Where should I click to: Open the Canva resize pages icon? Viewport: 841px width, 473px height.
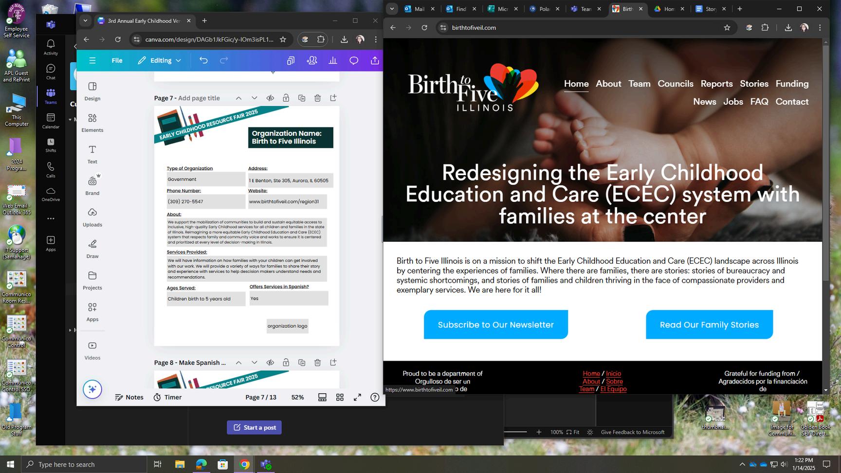coord(291,60)
